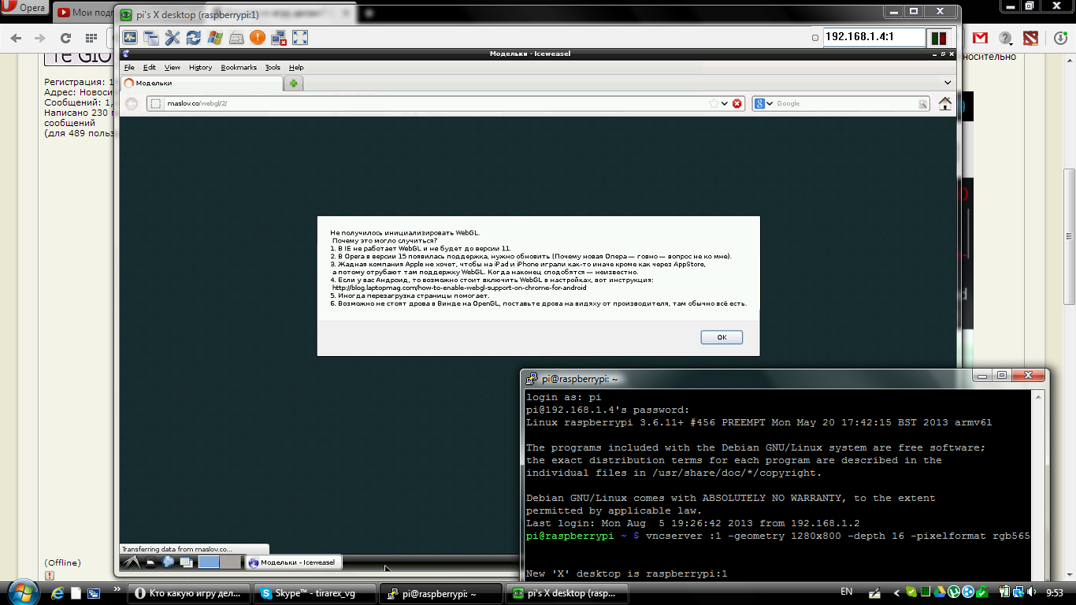Click the VNC disconnect icon with red X

coord(279,38)
